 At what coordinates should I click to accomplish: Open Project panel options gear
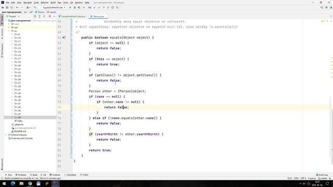50,16
